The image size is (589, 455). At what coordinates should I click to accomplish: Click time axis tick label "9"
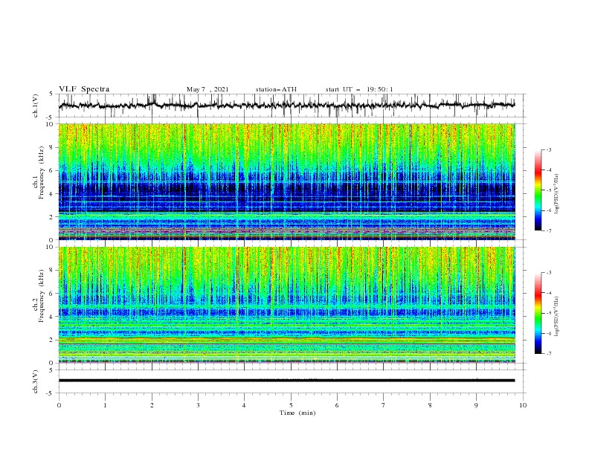pos(476,405)
